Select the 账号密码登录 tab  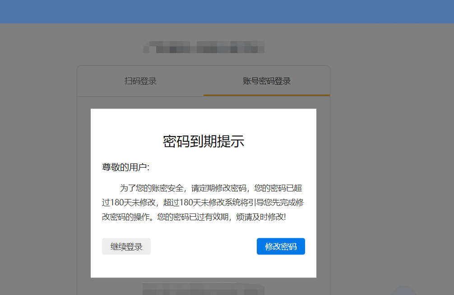267,81
